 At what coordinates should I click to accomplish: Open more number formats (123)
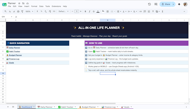pyautogui.click(x=54, y=11)
